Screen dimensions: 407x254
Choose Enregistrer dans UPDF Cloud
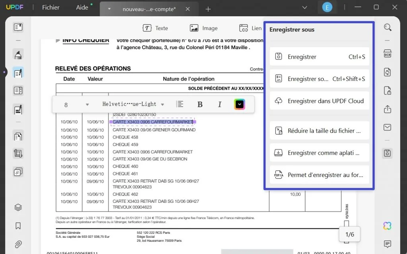(319, 101)
